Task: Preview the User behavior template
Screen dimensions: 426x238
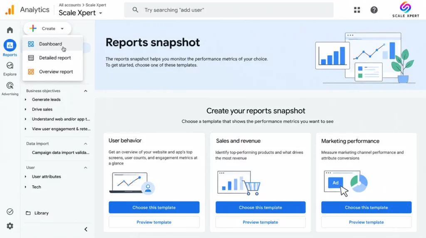Action: (x=154, y=222)
